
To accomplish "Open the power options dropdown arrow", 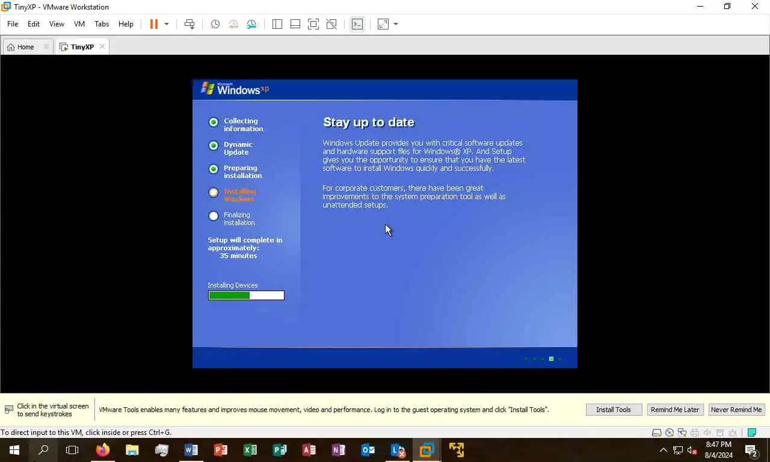I will coord(167,24).
